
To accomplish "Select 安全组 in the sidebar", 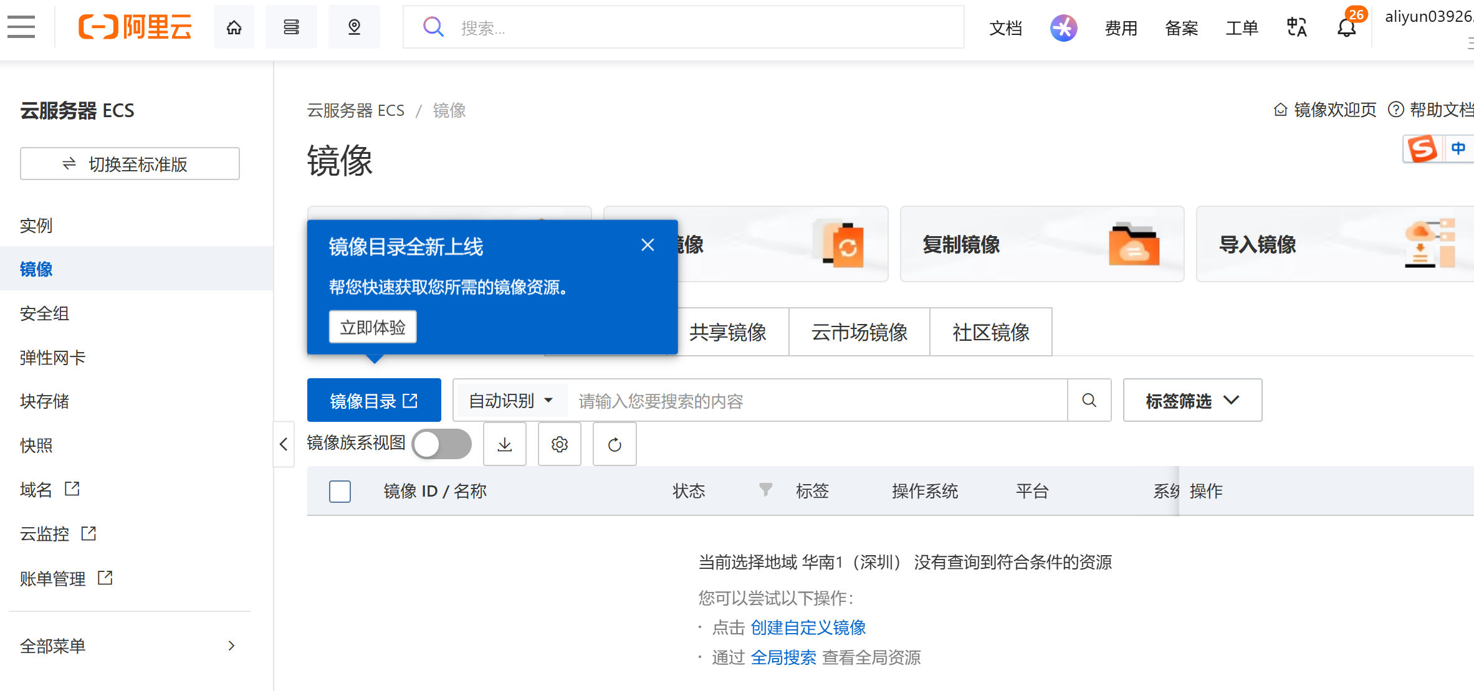I will pyautogui.click(x=44, y=313).
